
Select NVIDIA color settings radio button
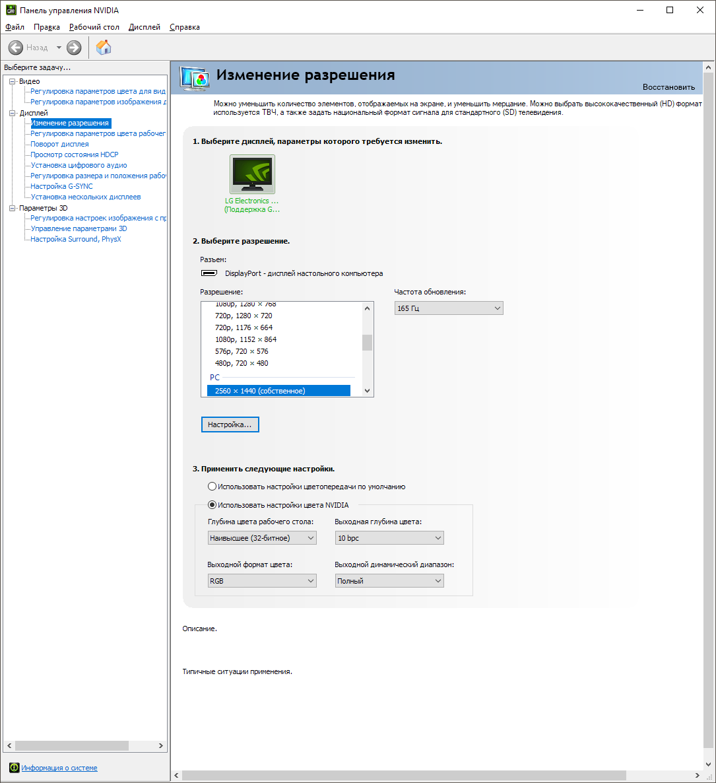tap(212, 505)
